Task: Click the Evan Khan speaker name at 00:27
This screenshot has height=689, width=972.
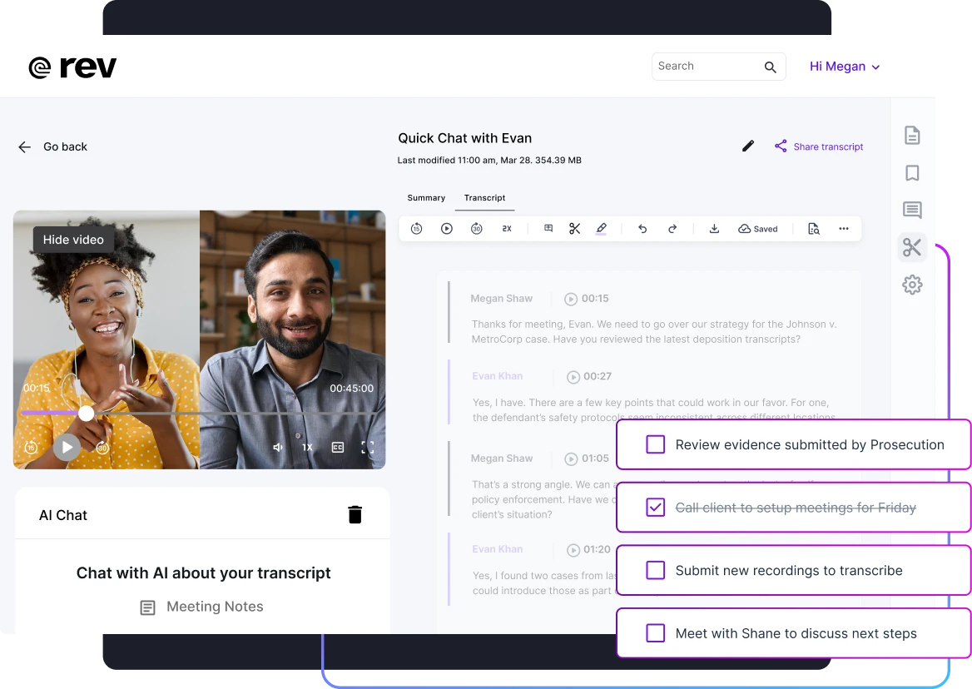Action: click(x=497, y=376)
